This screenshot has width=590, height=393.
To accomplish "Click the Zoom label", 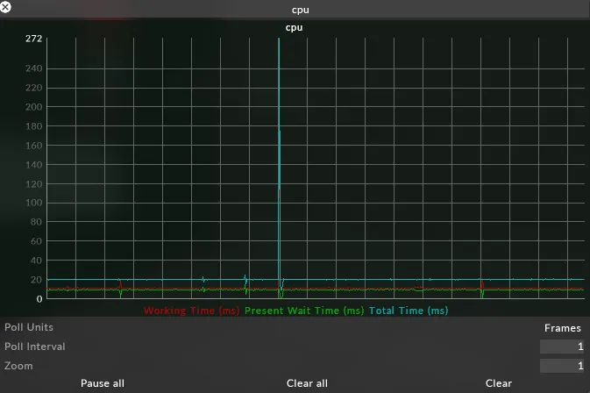I will 18,366.
